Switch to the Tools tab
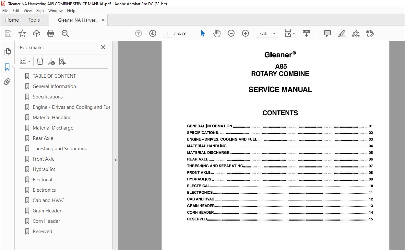Screen dimensions: 405x250 (34, 20)
